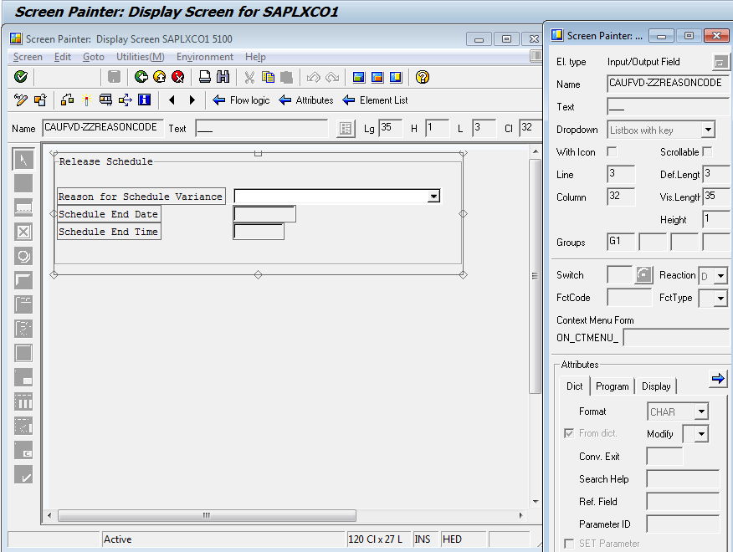Image resolution: width=733 pixels, height=552 pixels.
Task: Open the Dropdown 'Listbox with key' list
Action: point(708,130)
